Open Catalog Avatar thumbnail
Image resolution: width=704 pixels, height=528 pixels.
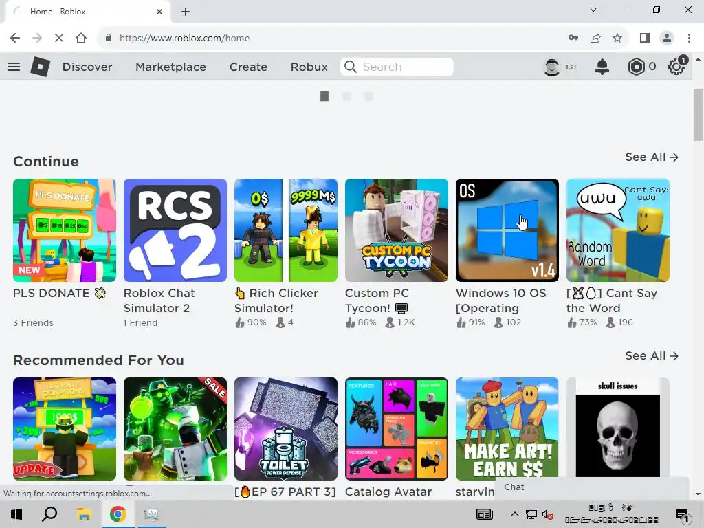coord(397,429)
